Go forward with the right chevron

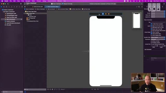[29, 7]
